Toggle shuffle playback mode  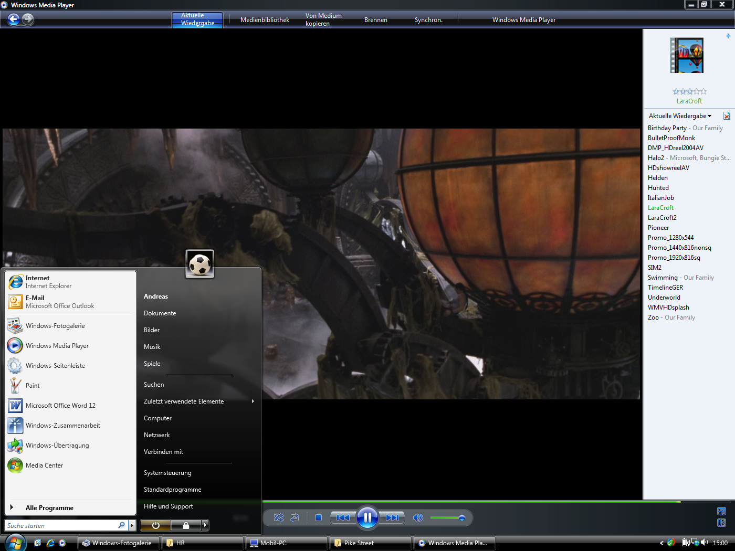[x=279, y=518]
